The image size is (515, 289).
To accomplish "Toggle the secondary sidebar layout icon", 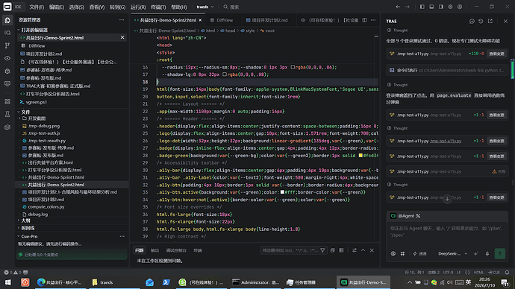I will [x=441, y=7].
